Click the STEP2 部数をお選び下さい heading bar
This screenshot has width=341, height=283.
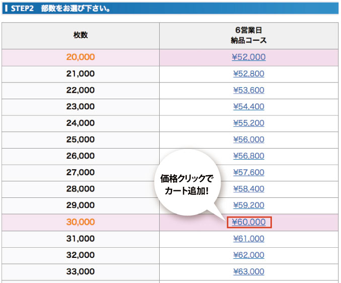point(170,9)
